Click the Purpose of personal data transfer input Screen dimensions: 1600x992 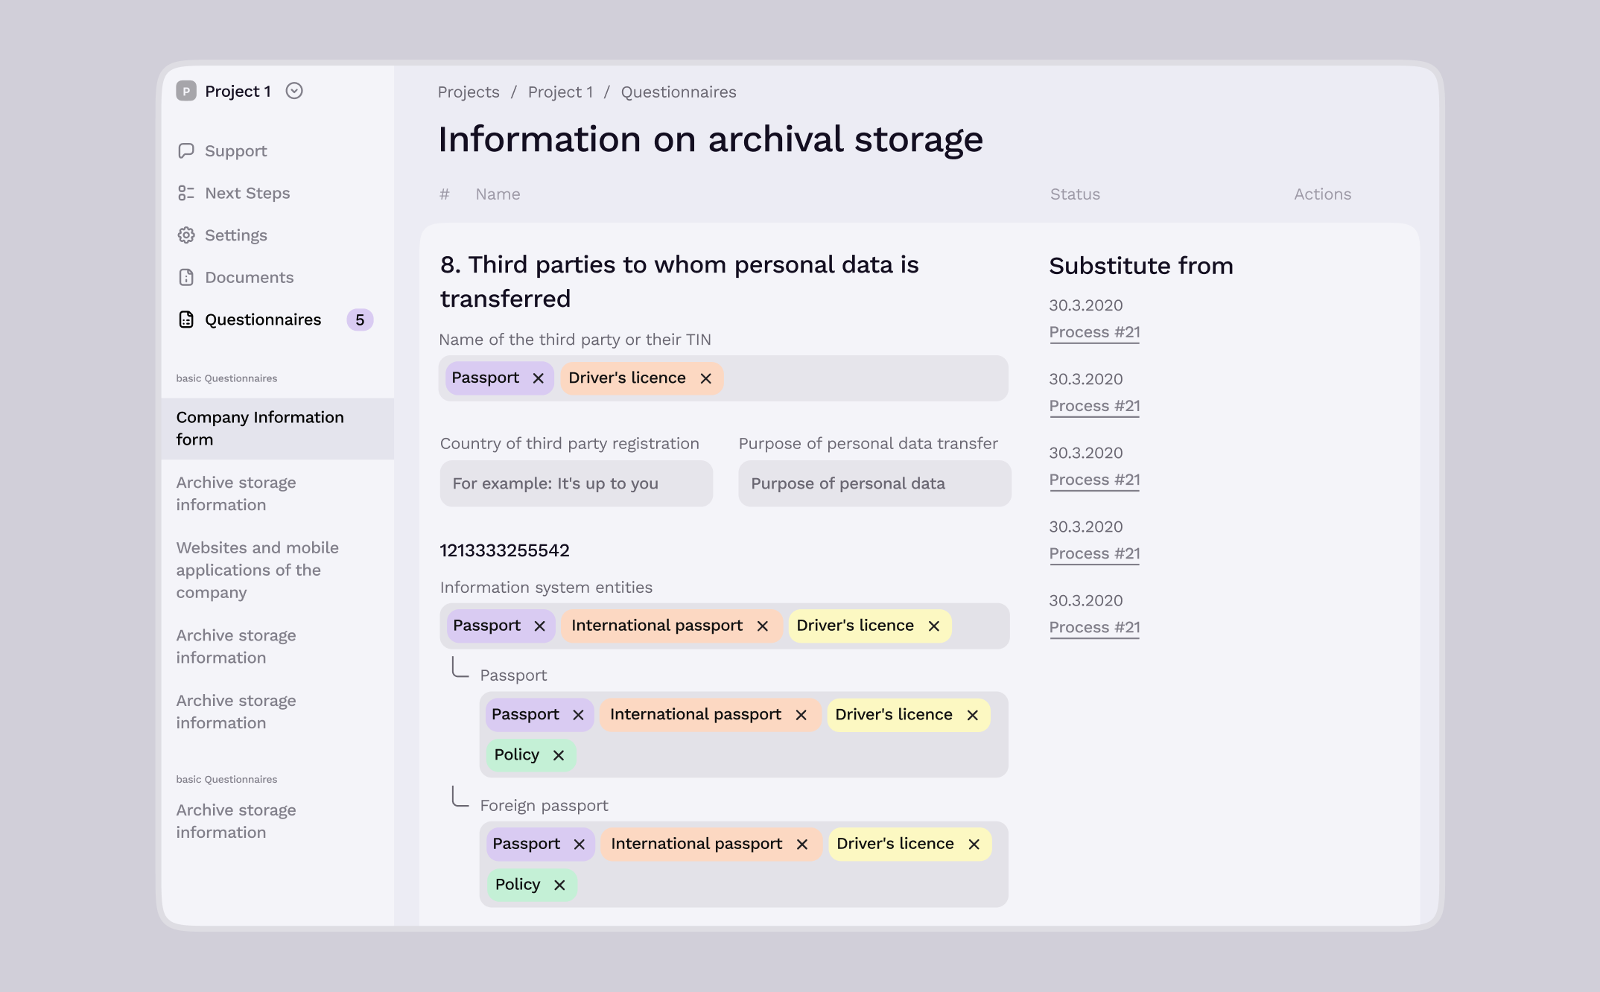click(874, 483)
